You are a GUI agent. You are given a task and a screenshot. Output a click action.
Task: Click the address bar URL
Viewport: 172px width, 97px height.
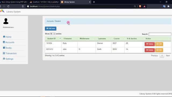(45, 6)
